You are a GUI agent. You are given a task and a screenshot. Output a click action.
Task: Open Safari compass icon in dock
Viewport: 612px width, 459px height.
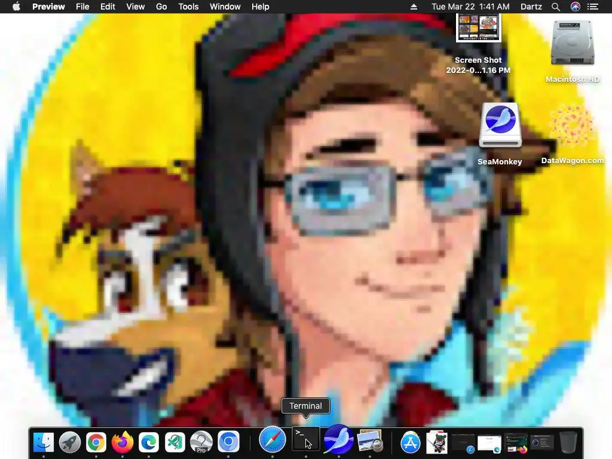[x=273, y=440]
